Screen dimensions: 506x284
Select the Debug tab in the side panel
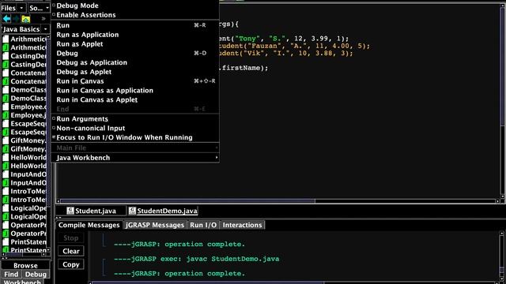coord(36,275)
